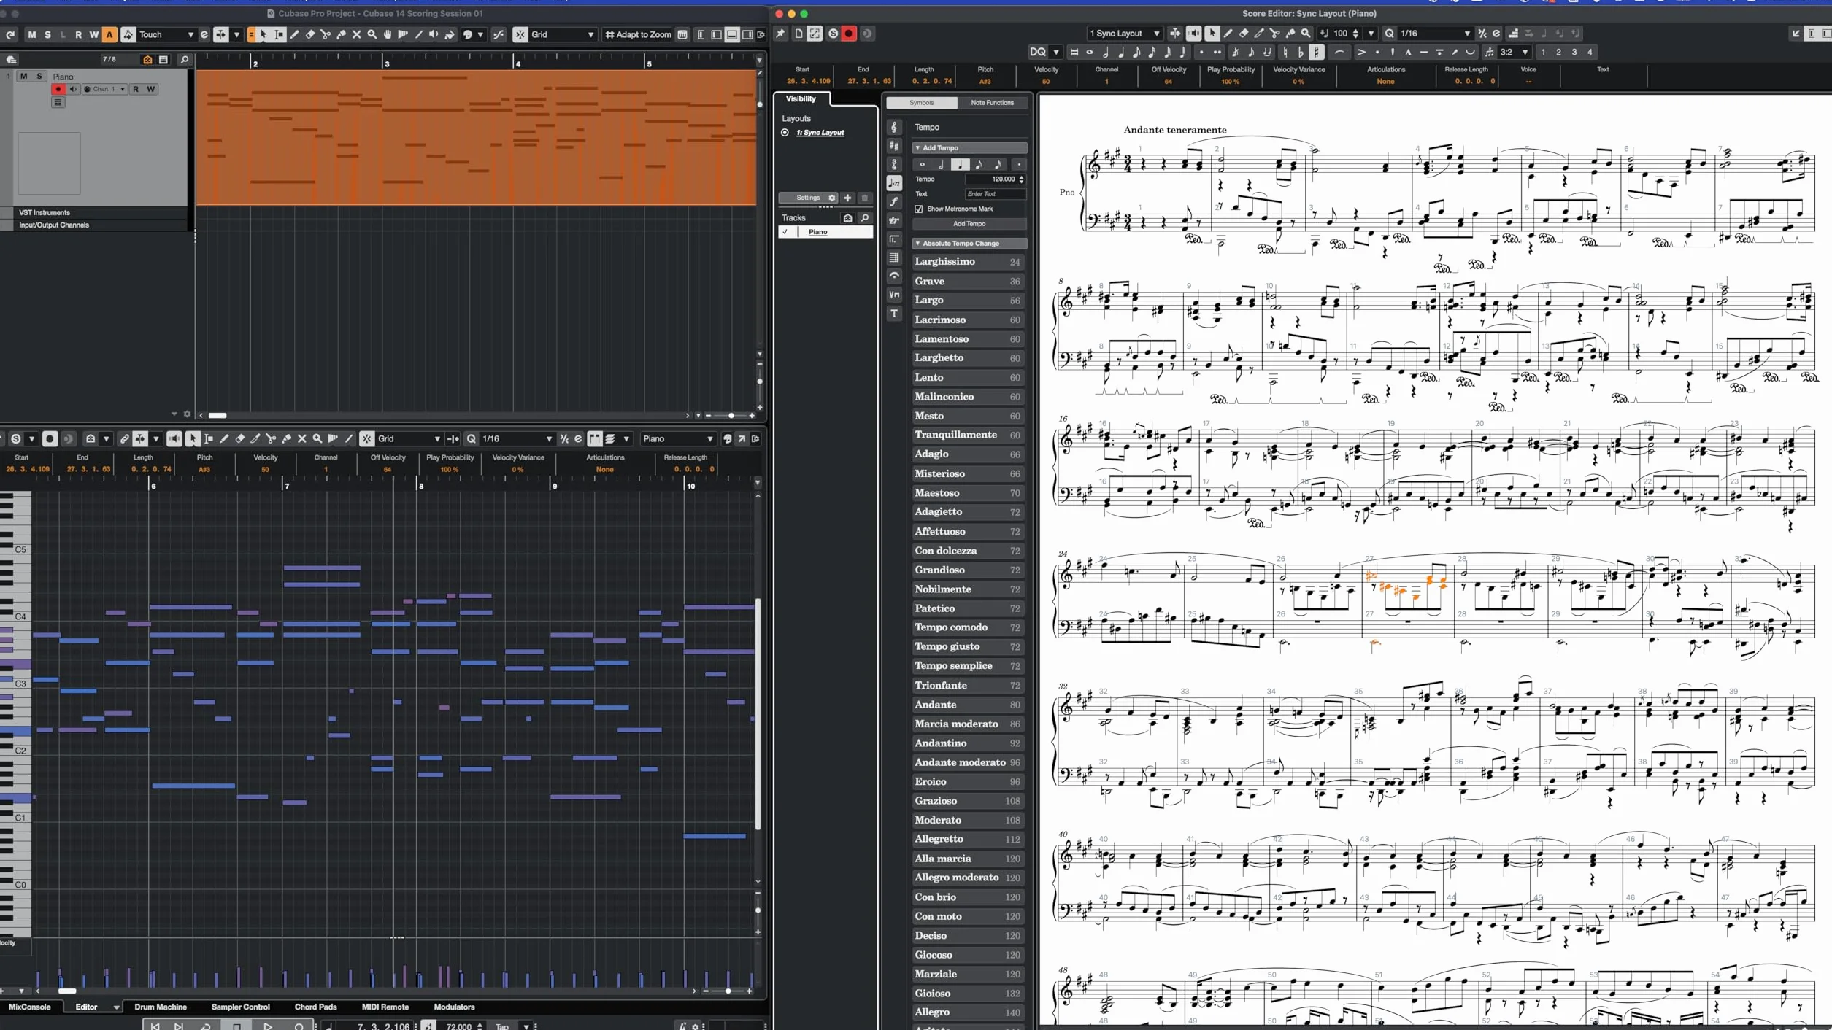Toggle Piano track visibility checkmark
The image size is (1832, 1030).
coord(785,232)
